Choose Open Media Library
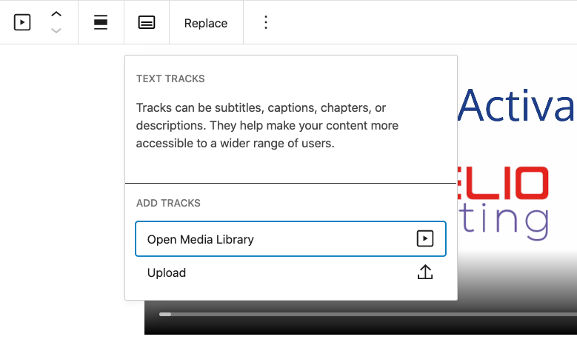Screen dimensions: 577x348 coord(201,239)
